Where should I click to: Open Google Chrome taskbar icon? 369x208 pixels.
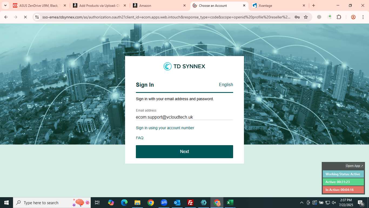[151, 203]
